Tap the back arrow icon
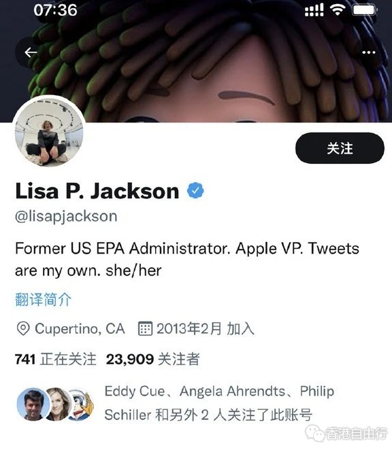The image size is (392, 450). coord(31,52)
